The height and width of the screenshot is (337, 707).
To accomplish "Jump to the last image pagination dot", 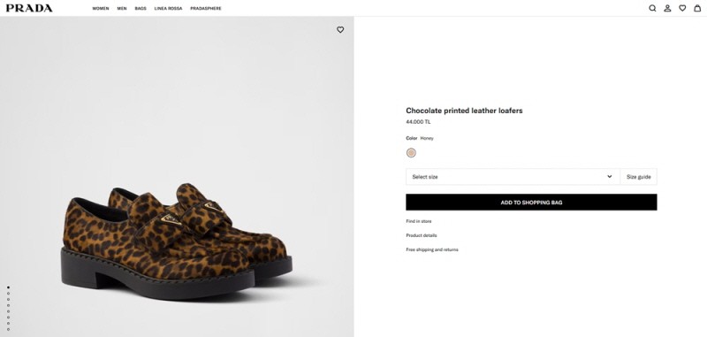I will coord(9,329).
